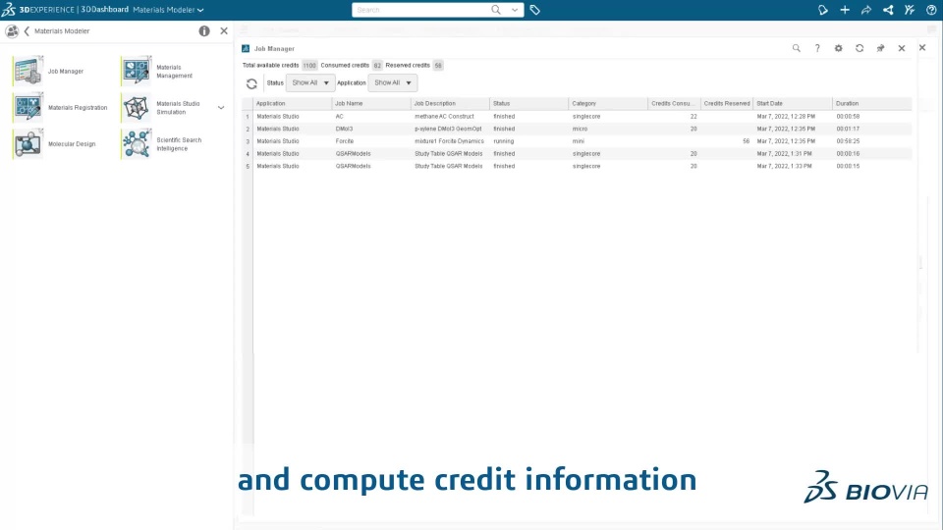Click the refresh jobs button beside Status
Viewport: 943px width, 530px height.
coord(251,83)
